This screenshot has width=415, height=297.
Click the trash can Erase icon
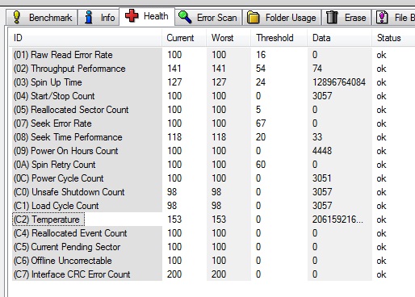point(332,18)
